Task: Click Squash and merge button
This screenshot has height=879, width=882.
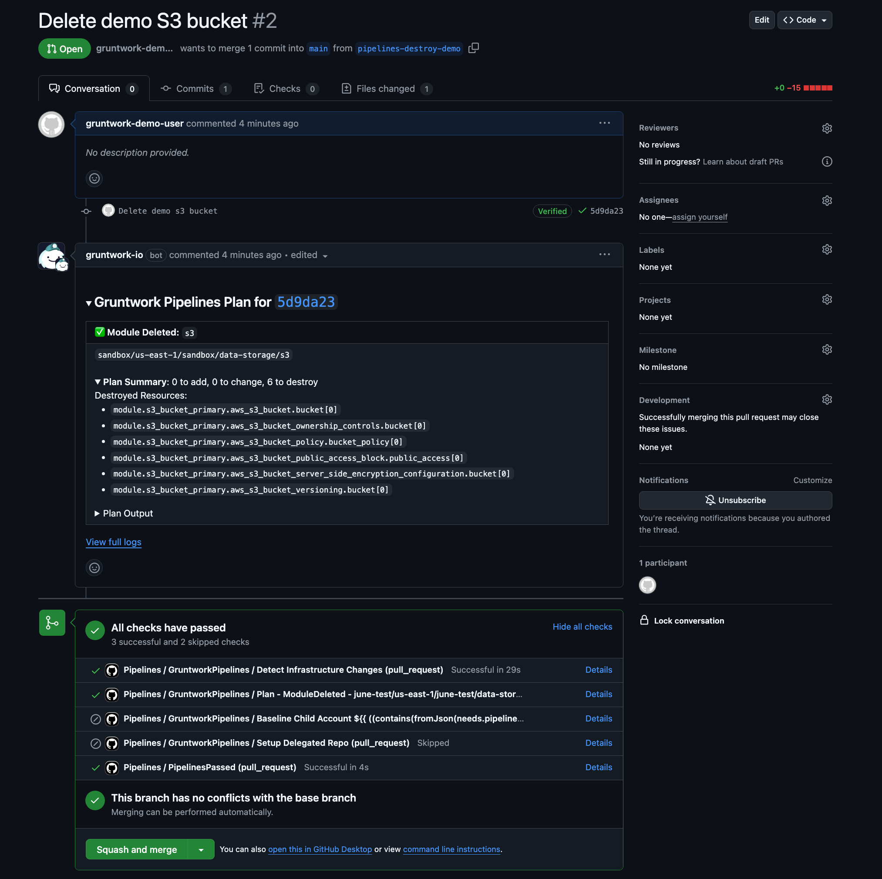Action: [x=137, y=849]
